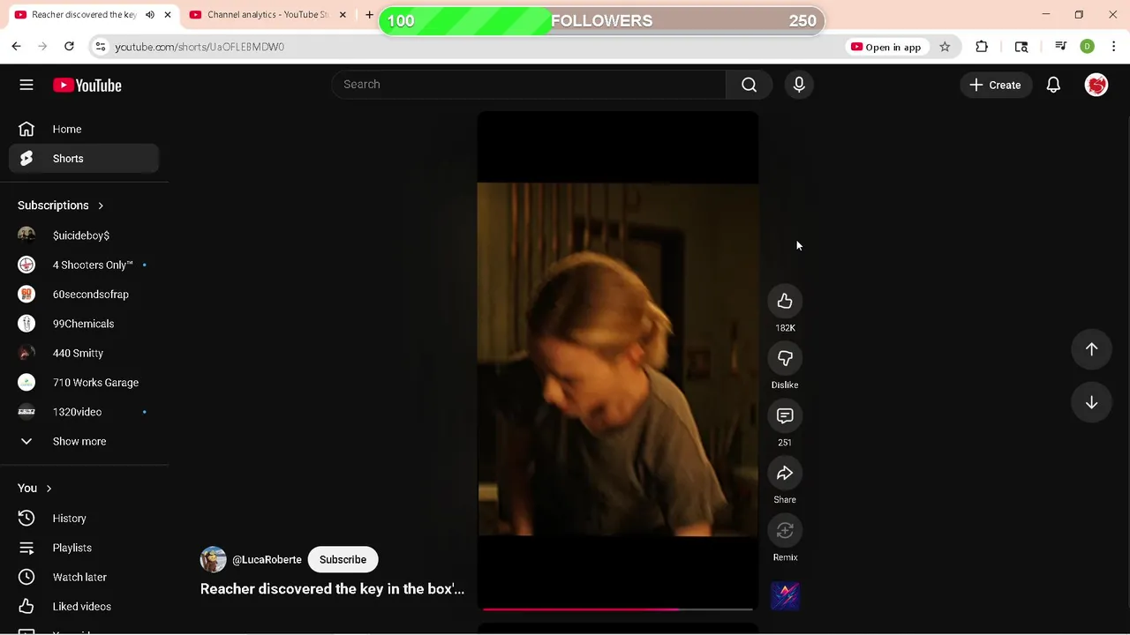Screen dimensions: 1130x635
Task: Open a new browser tab
Action: click(x=369, y=15)
